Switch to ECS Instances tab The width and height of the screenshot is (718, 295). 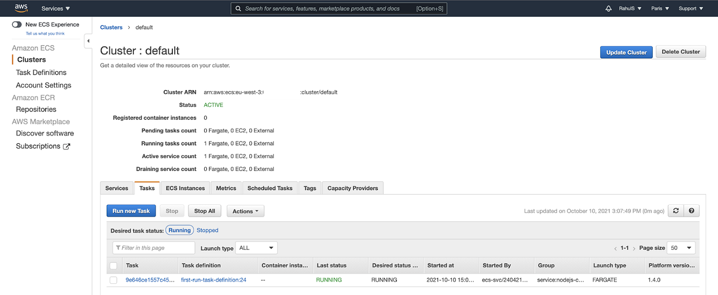pos(185,188)
